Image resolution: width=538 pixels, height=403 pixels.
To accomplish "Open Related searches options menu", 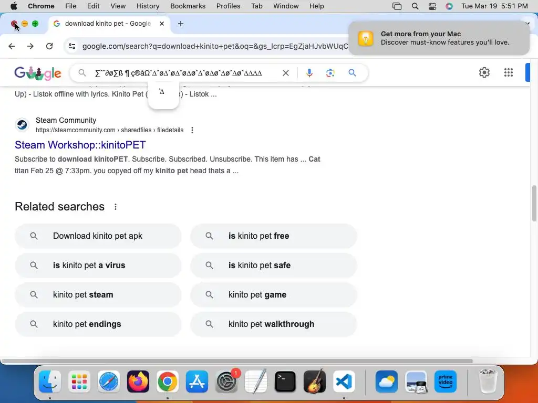I will pos(116,207).
